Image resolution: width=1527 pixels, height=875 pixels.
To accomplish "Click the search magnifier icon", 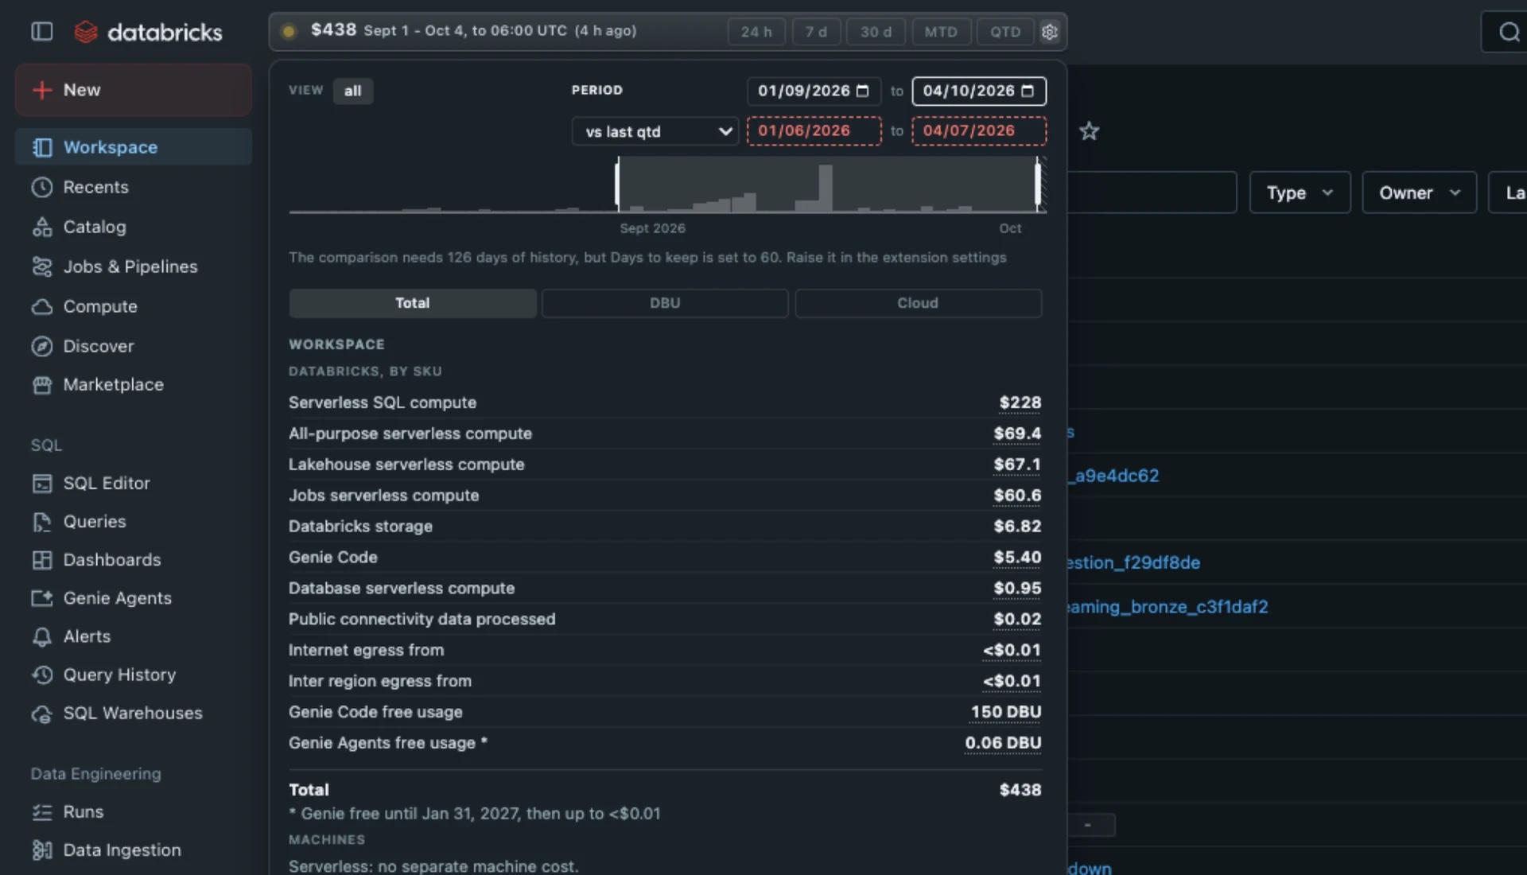I will pos(1509,32).
